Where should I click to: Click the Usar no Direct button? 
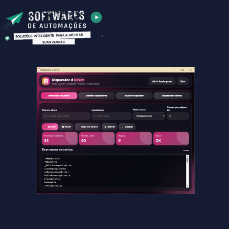point(87,127)
